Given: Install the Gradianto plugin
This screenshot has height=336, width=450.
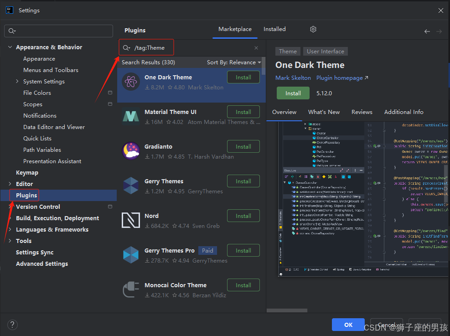Looking at the screenshot, I should [x=243, y=147].
